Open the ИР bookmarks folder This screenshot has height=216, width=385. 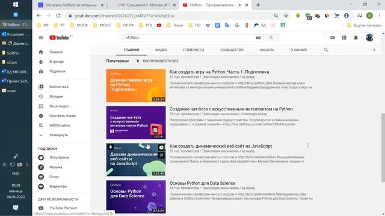pyautogui.click(x=43, y=25)
